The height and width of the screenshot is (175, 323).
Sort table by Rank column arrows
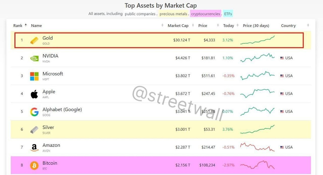click(x=26, y=25)
